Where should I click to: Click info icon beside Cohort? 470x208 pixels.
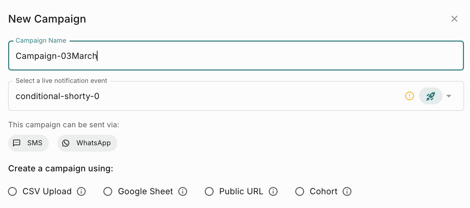[347, 191]
